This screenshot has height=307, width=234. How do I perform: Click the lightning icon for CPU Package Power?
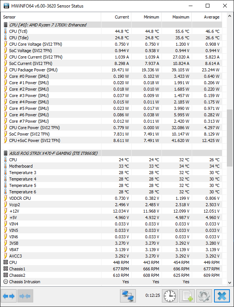(x=6, y=70)
